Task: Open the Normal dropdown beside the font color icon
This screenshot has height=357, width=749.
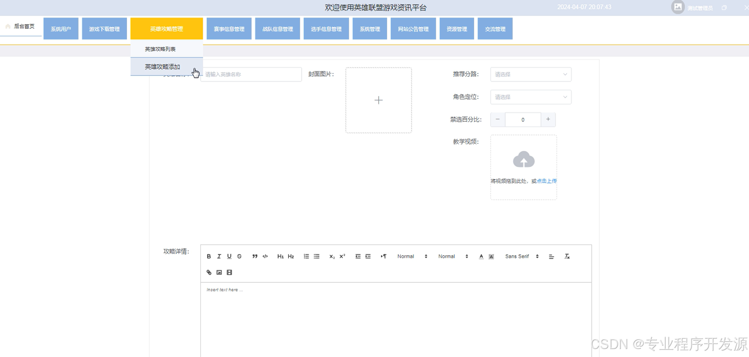Action: click(453, 256)
